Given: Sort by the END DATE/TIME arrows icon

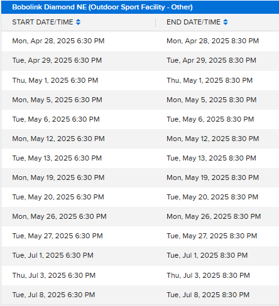Looking at the screenshot, I should point(226,22).
